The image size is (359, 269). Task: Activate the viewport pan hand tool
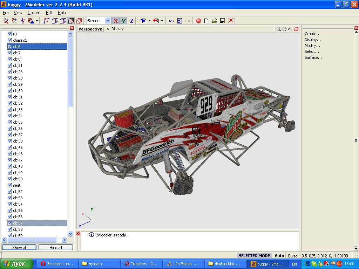tap(284, 29)
